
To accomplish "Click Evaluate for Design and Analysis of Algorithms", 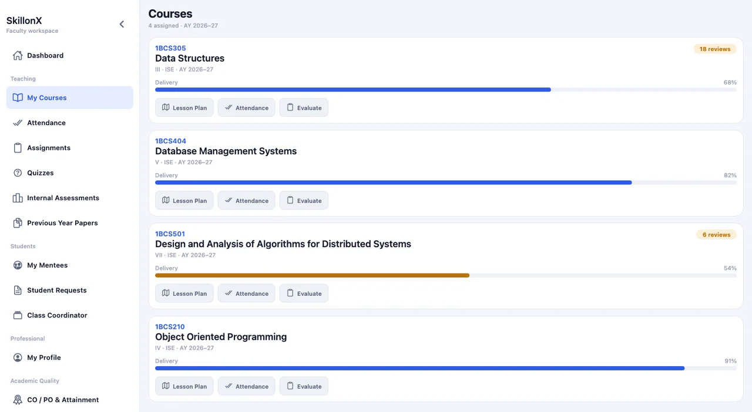I will point(304,293).
